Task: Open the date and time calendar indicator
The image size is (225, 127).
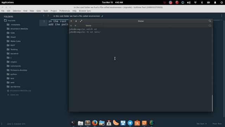Action: coord(112,2)
